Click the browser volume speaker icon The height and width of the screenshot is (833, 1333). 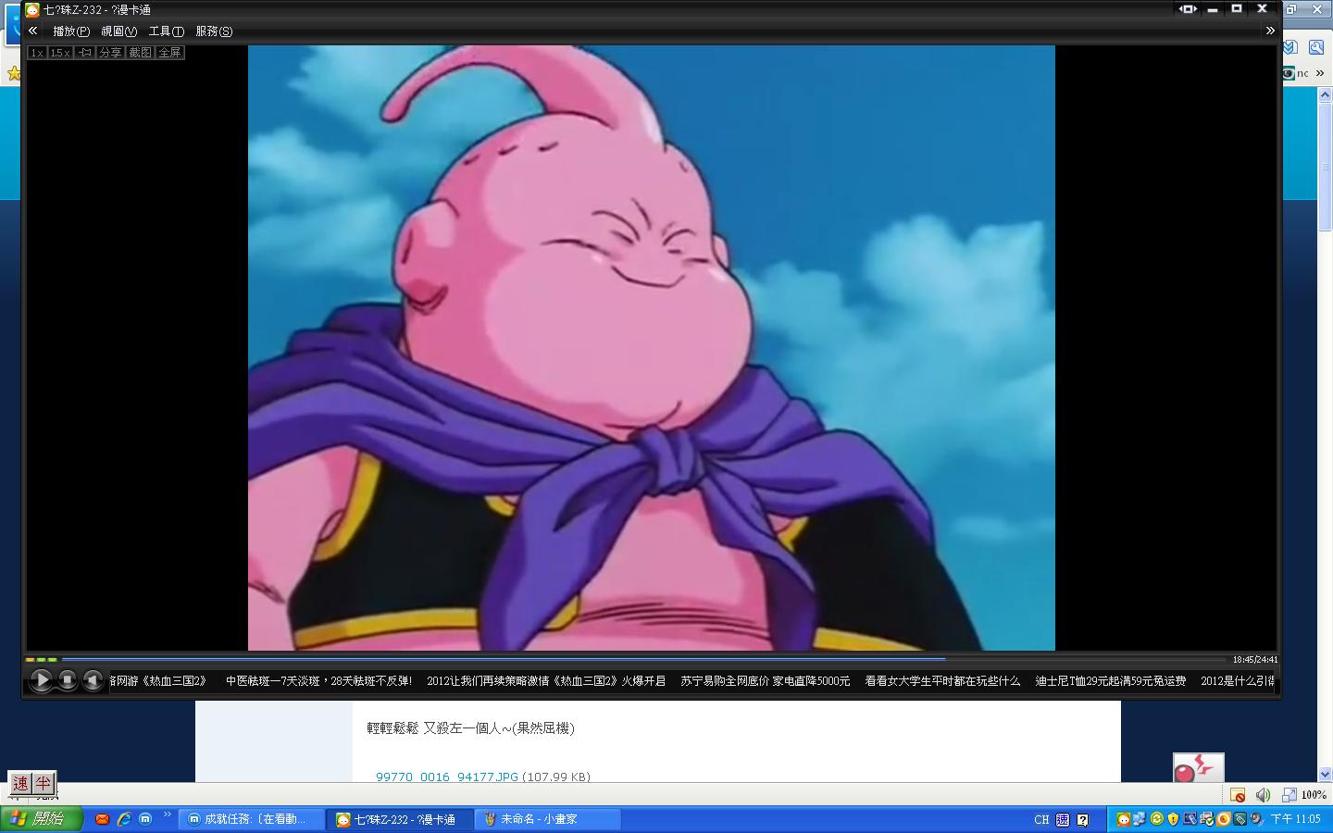click(x=1263, y=795)
